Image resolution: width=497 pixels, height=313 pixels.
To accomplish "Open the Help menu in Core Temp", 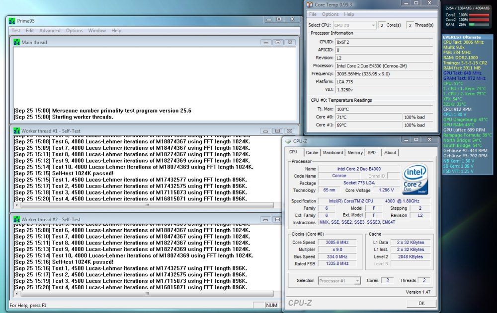I will (349, 14).
